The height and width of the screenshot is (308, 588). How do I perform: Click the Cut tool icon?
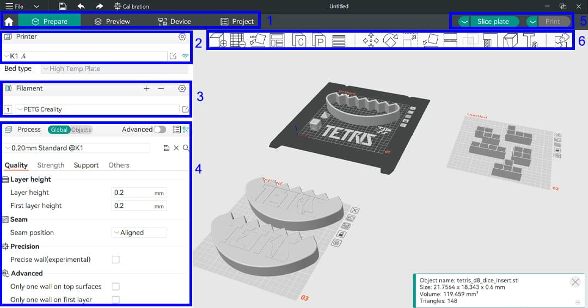pyautogui.click(x=450, y=40)
